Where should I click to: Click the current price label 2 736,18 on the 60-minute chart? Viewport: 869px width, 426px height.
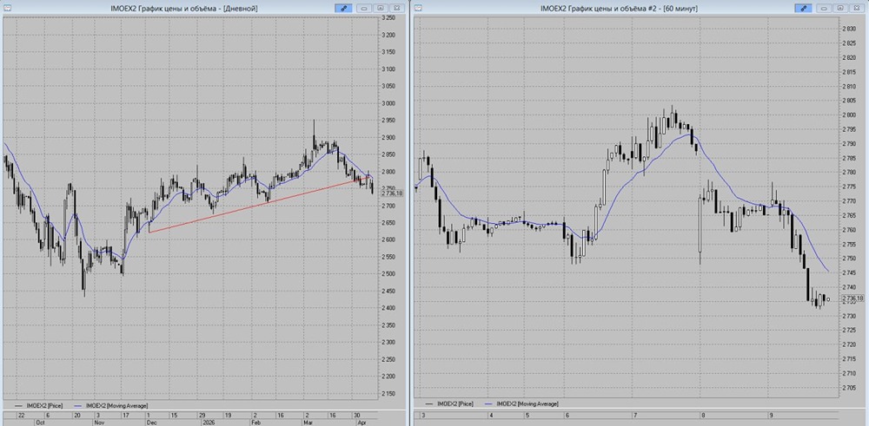852,298
